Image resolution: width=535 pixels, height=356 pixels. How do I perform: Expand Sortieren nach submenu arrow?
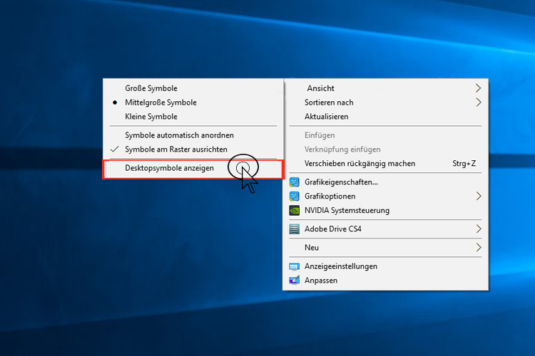click(x=479, y=103)
